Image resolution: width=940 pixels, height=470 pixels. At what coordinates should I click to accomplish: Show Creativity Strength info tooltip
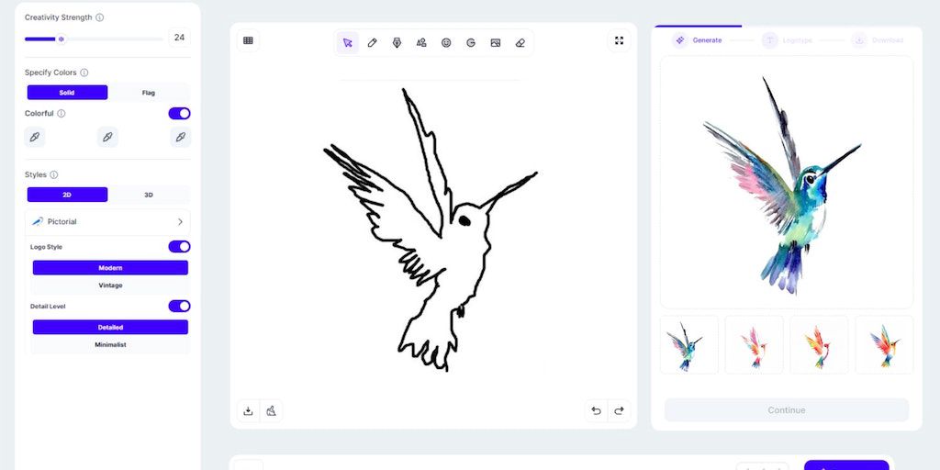tap(99, 17)
